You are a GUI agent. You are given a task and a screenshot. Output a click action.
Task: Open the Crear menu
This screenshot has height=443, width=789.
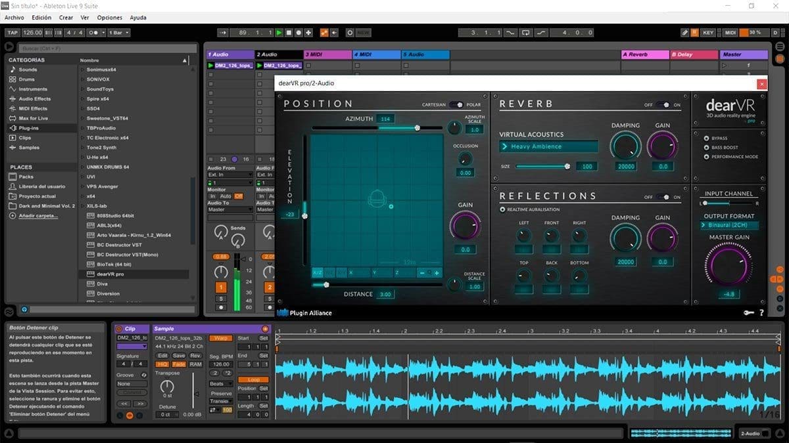66,18
